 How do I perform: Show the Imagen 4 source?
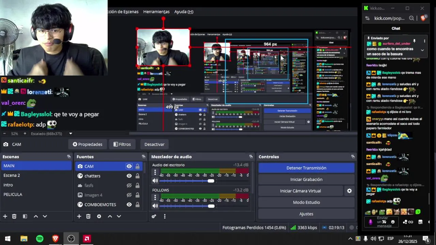click(x=129, y=195)
